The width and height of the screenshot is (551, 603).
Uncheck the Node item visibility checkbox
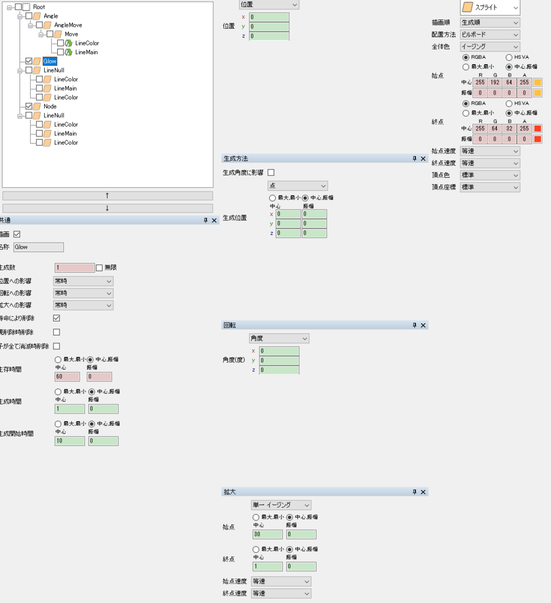coord(29,106)
